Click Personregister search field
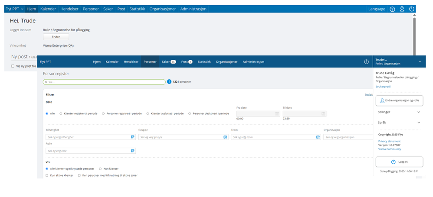Image resolution: width=433 pixels, height=197 pixels. [x=104, y=82]
